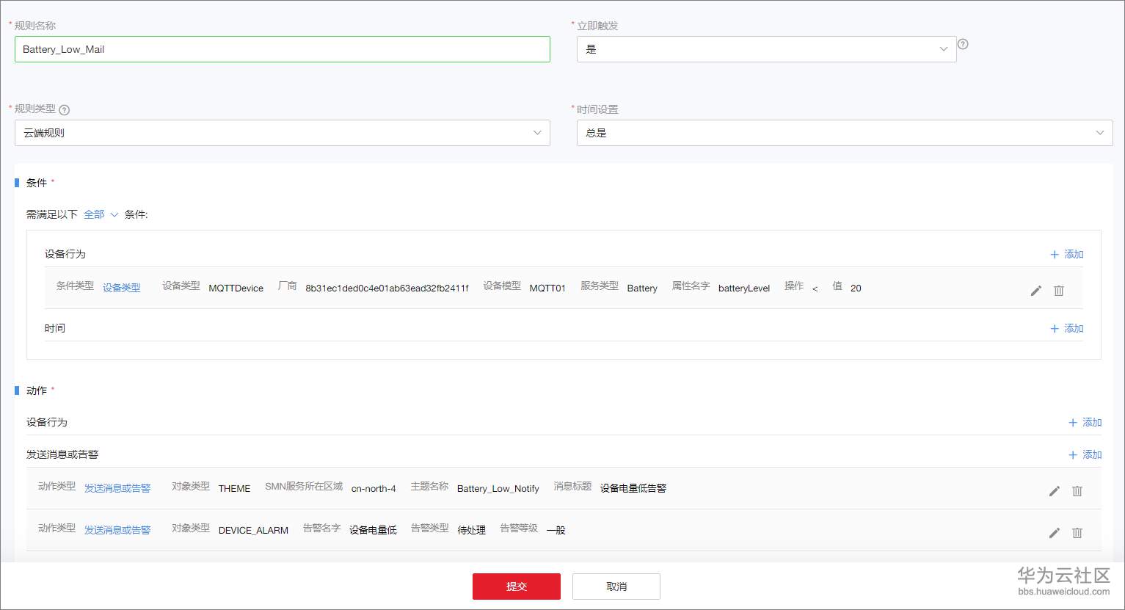This screenshot has width=1125, height=610.
Task: Click 发送消息或告警 link in DEVICE_ALARM row
Action: (117, 530)
